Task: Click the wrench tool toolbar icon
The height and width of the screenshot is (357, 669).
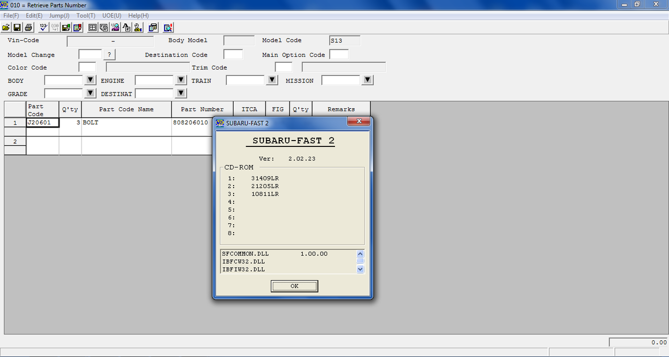Action: [137, 27]
